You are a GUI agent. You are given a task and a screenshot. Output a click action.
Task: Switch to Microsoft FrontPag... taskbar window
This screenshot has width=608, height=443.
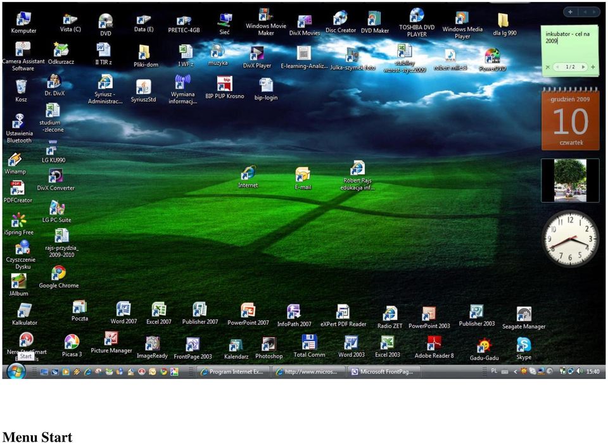pyautogui.click(x=383, y=371)
